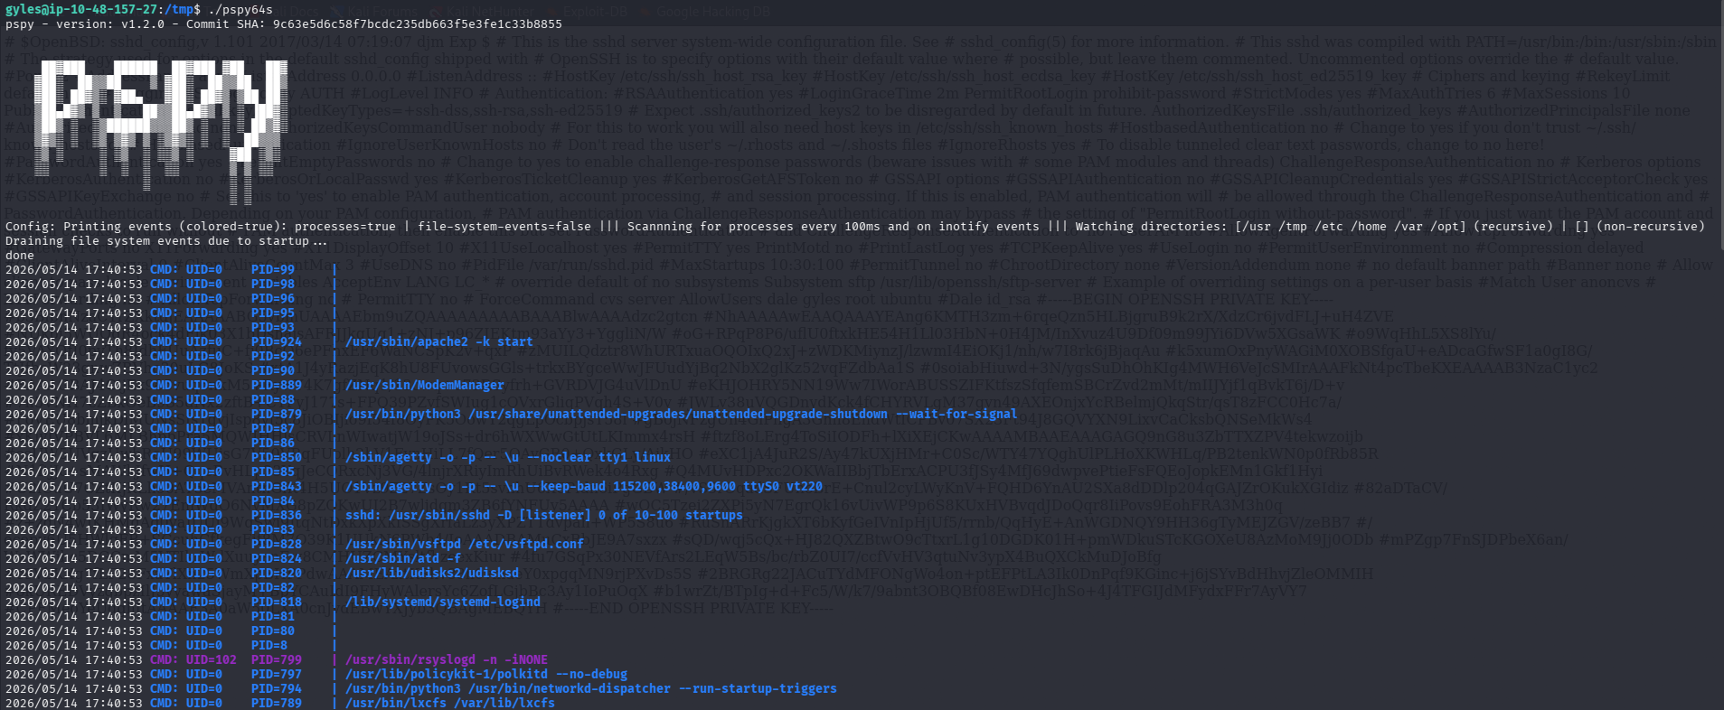The height and width of the screenshot is (710, 1724).
Task: Select PID=95 value
Action: (273, 313)
